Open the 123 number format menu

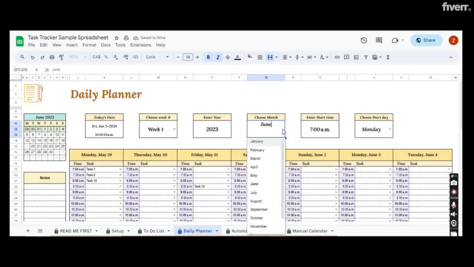[136, 57]
